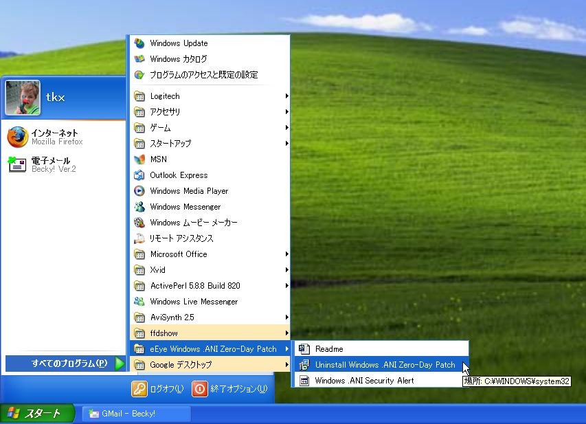Expand the AviSynth 2.5 submenu arrow
The width and height of the screenshot is (586, 424).
[286, 317]
